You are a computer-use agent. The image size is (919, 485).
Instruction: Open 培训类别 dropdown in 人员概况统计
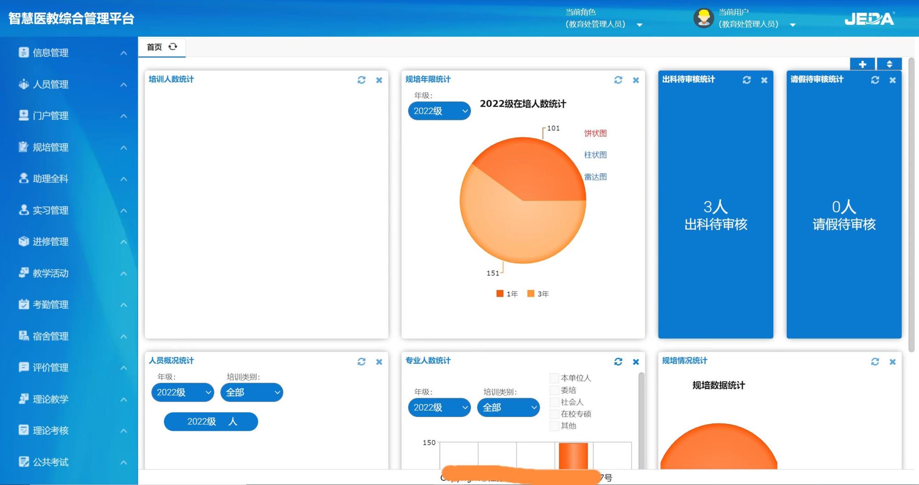[251, 392]
